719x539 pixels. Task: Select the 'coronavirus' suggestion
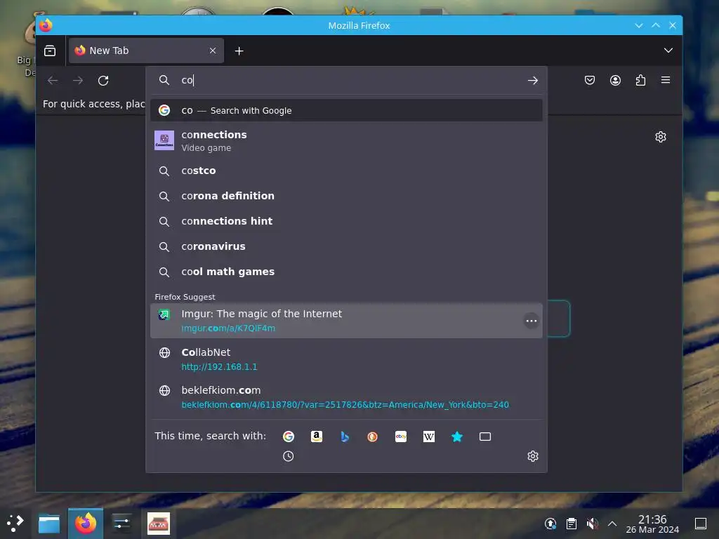point(346,246)
